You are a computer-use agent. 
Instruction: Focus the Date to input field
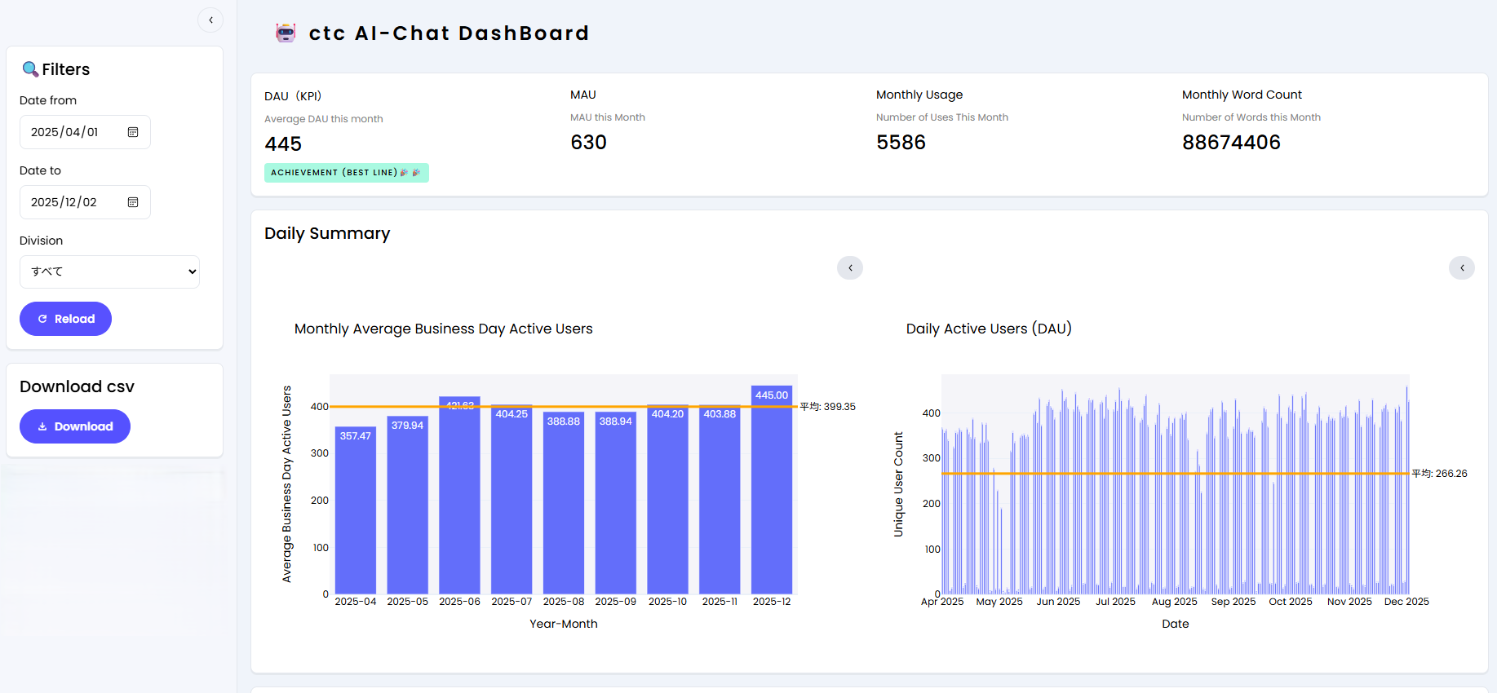pyautogui.click(x=85, y=202)
